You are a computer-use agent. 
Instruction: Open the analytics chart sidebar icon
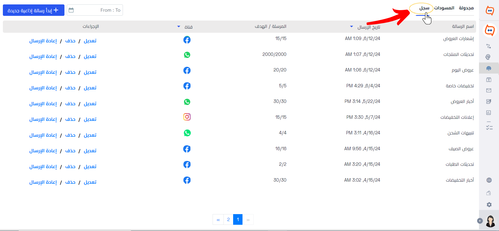[x=489, y=113]
